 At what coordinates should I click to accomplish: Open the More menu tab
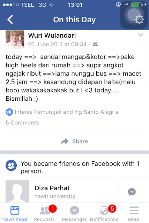(134, 214)
